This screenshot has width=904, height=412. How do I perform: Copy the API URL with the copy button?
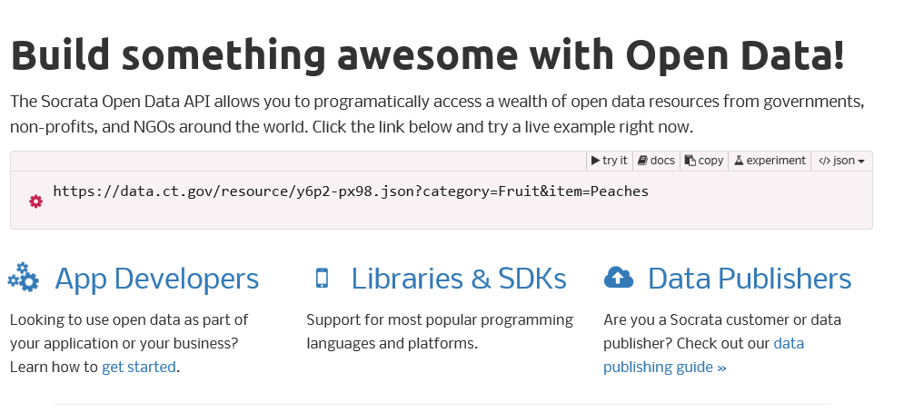point(704,161)
